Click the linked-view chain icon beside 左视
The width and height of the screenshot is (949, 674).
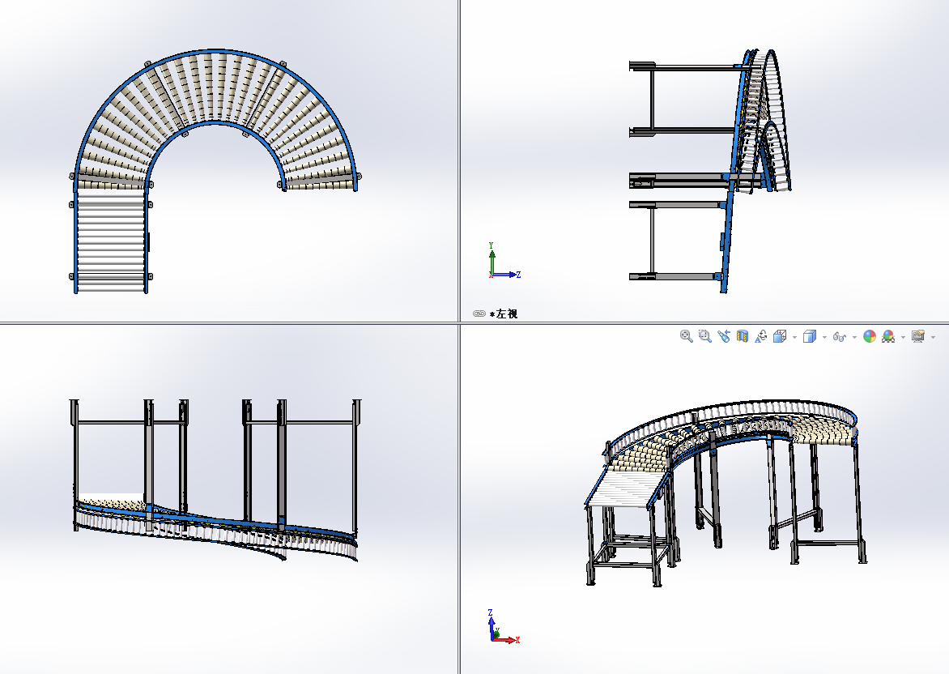coord(479,314)
